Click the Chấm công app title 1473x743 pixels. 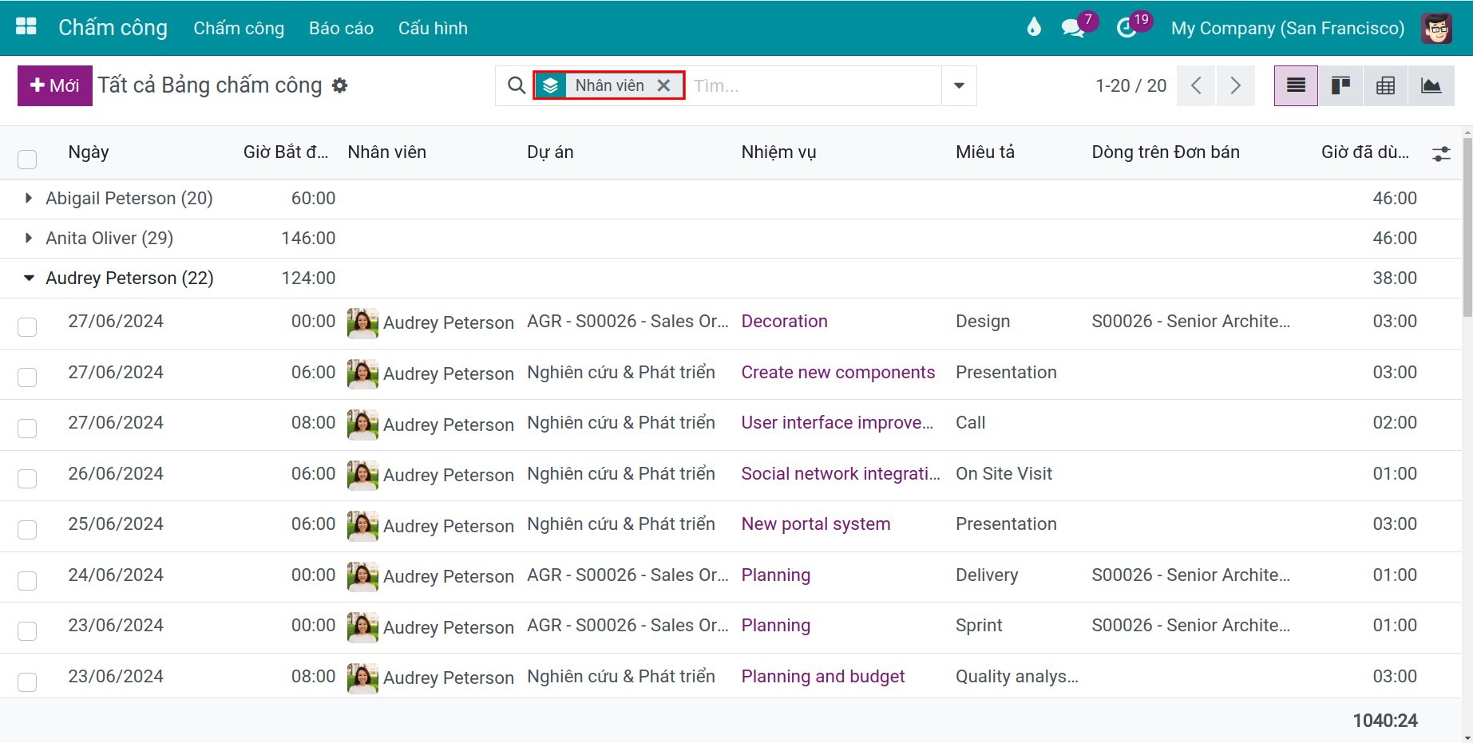(113, 28)
